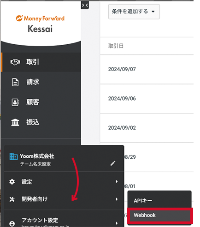Navigate to 振込
200x227 pixels.
pyautogui.click(x=41, y=122)
